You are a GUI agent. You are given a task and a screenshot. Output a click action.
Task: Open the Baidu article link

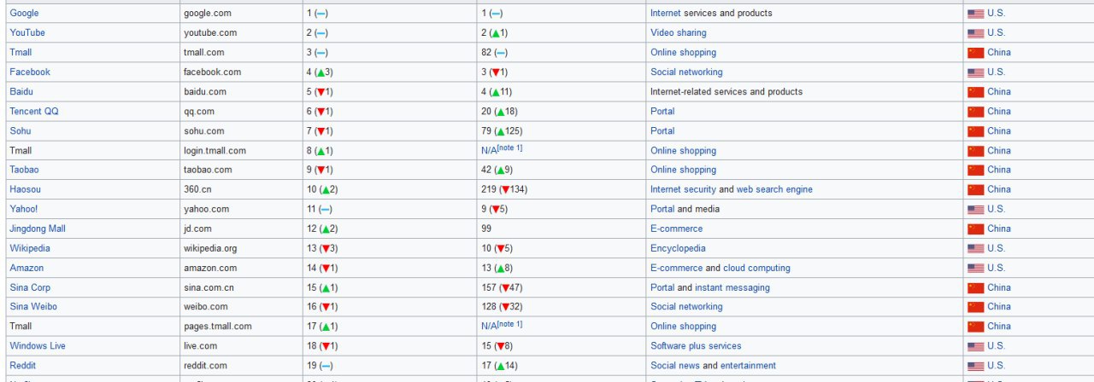[21, 92]
